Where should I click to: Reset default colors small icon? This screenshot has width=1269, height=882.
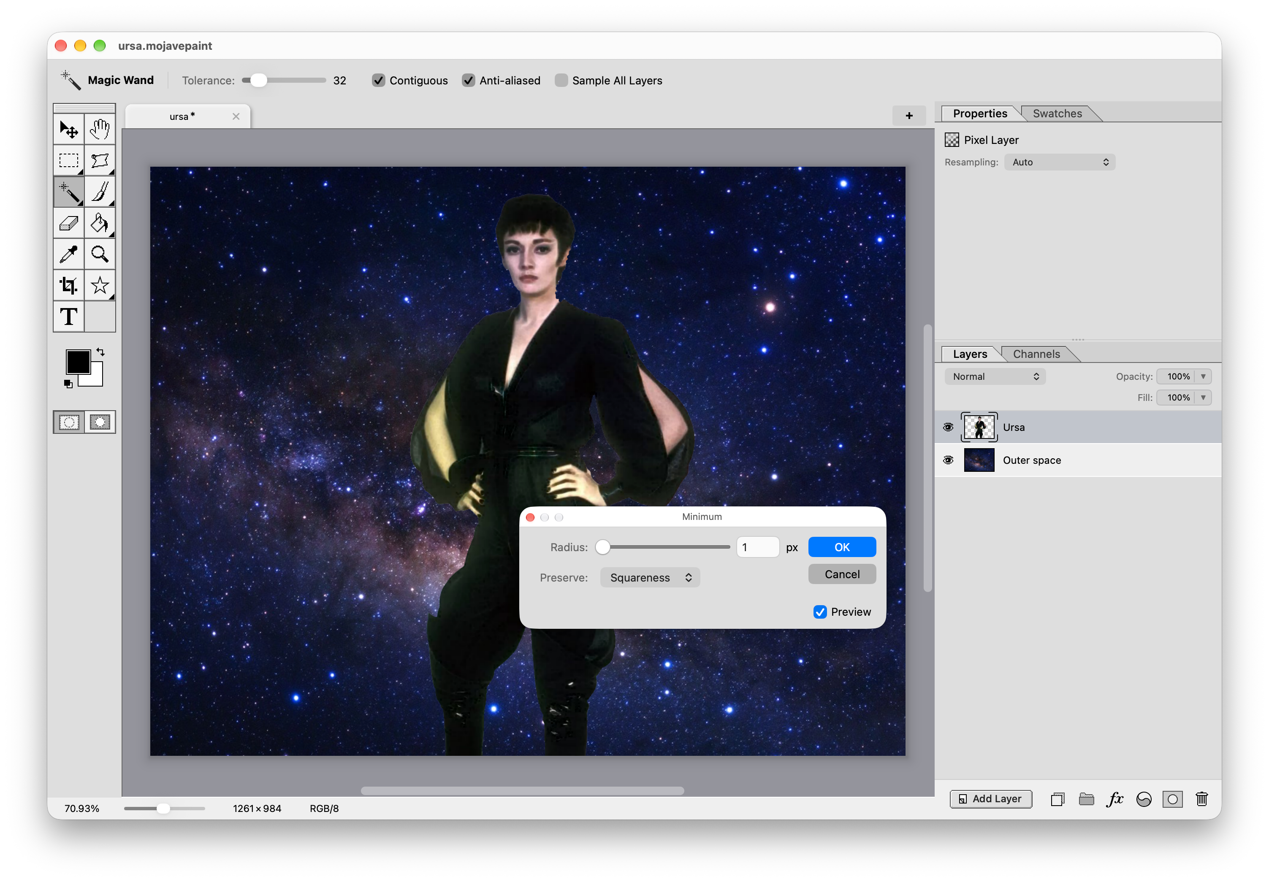pos(68,384)
